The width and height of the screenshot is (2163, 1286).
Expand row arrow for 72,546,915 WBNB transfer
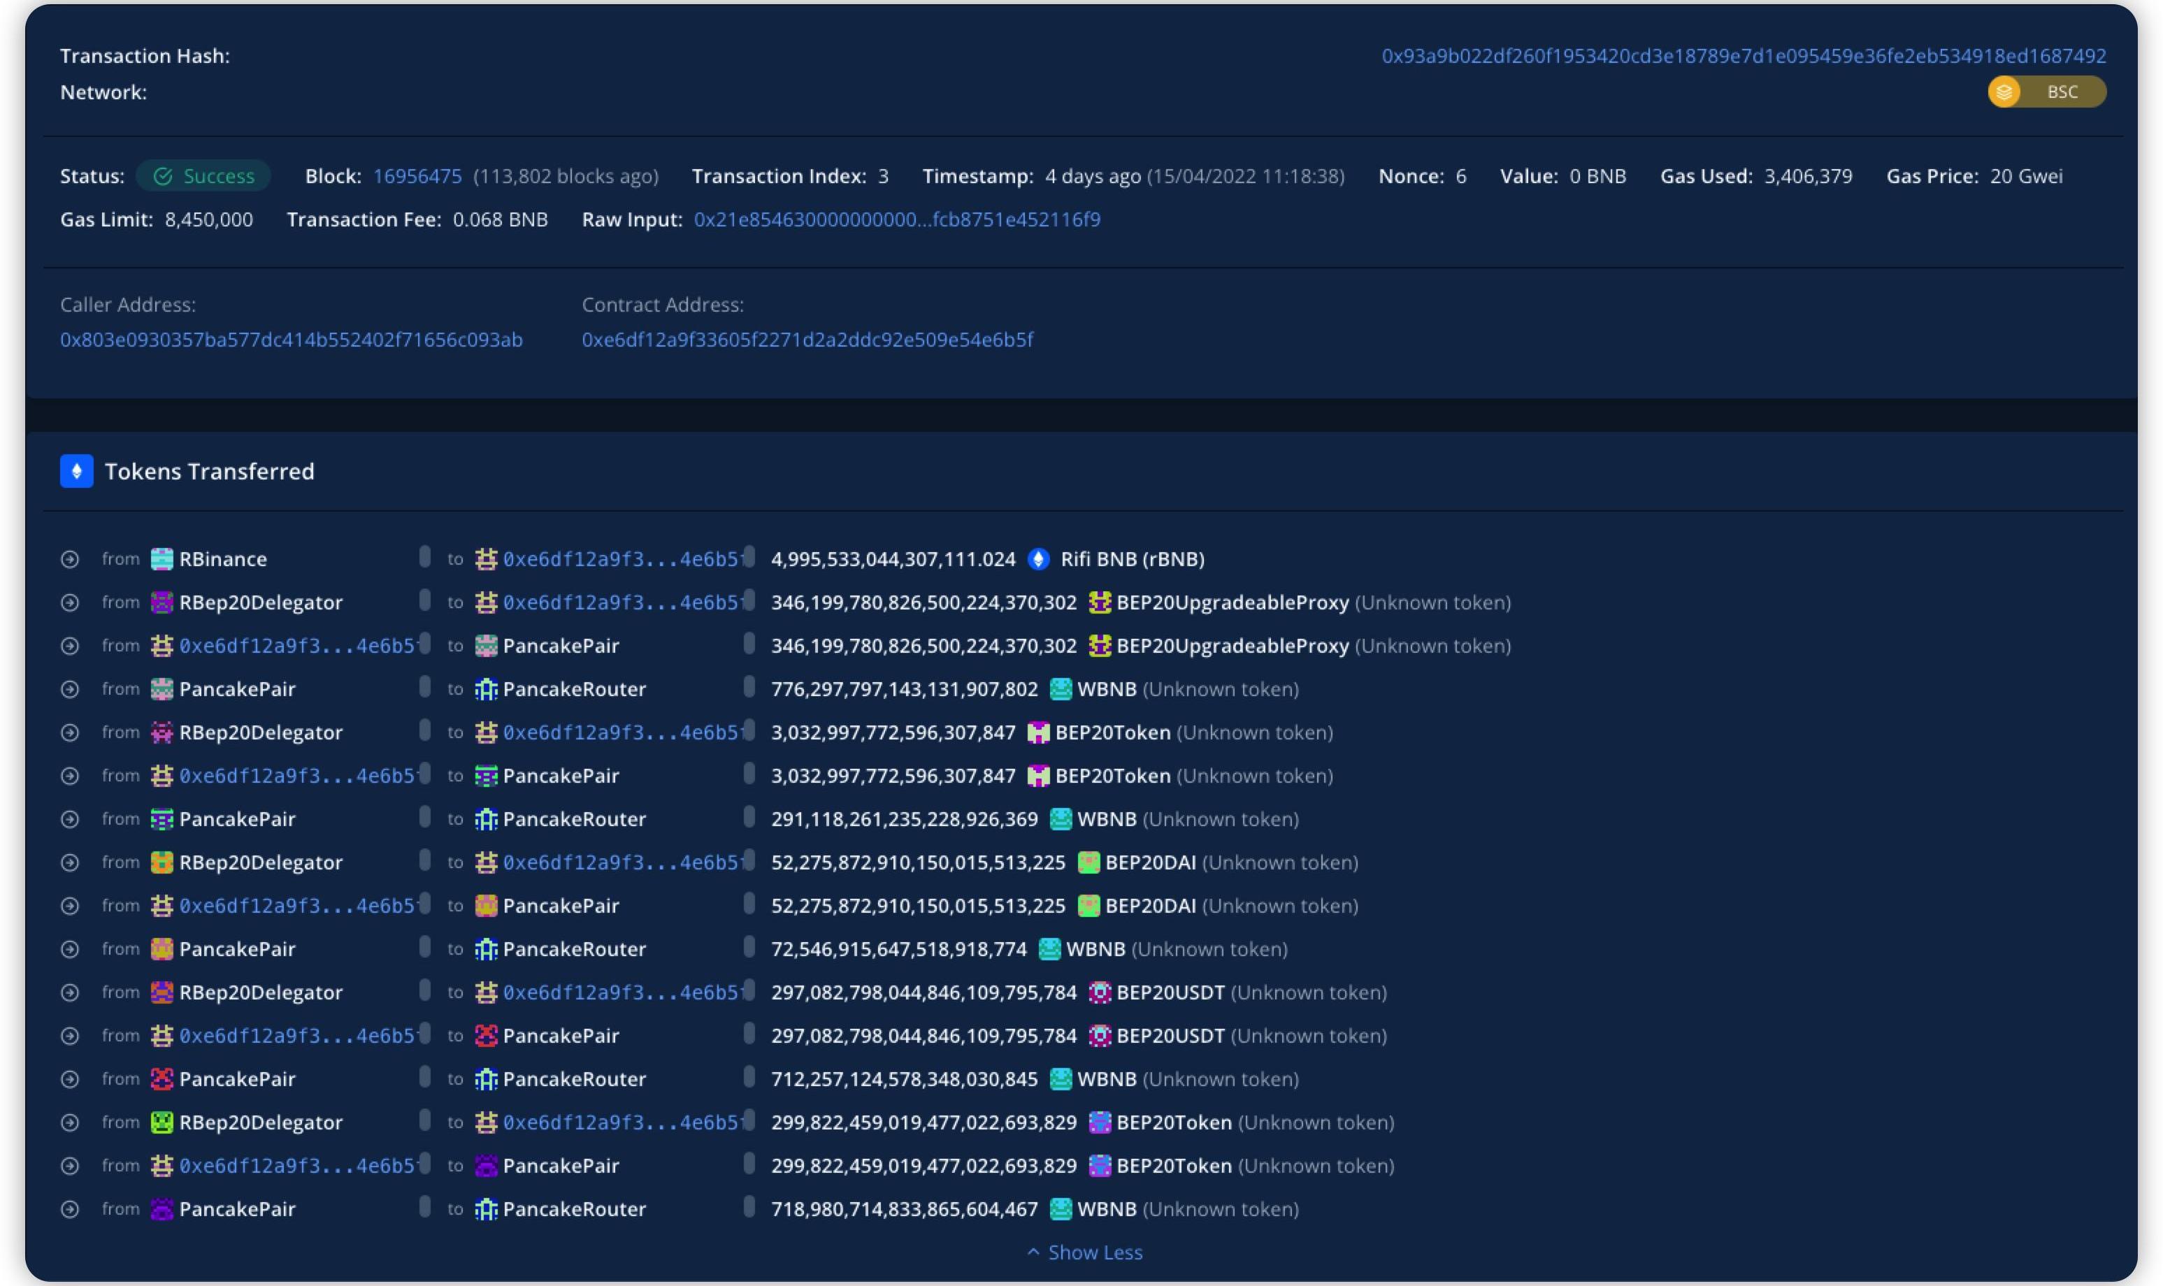70,950
